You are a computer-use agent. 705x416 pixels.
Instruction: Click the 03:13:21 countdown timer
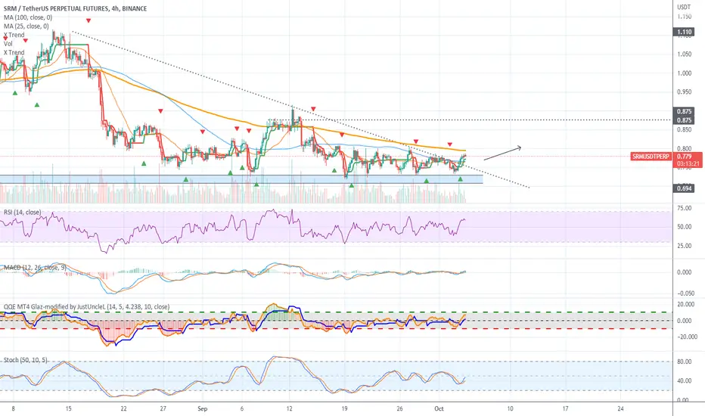click(688, 163)
